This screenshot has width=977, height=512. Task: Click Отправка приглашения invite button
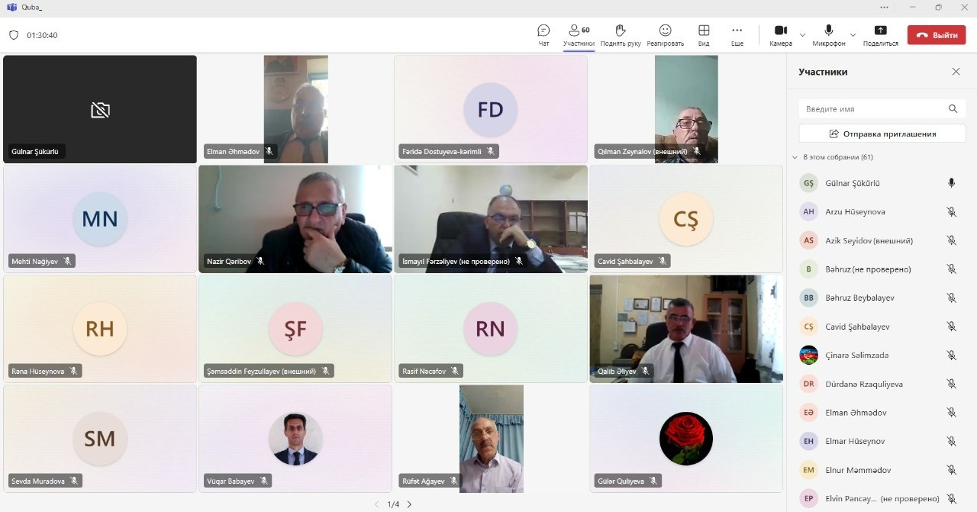[882, 134]
